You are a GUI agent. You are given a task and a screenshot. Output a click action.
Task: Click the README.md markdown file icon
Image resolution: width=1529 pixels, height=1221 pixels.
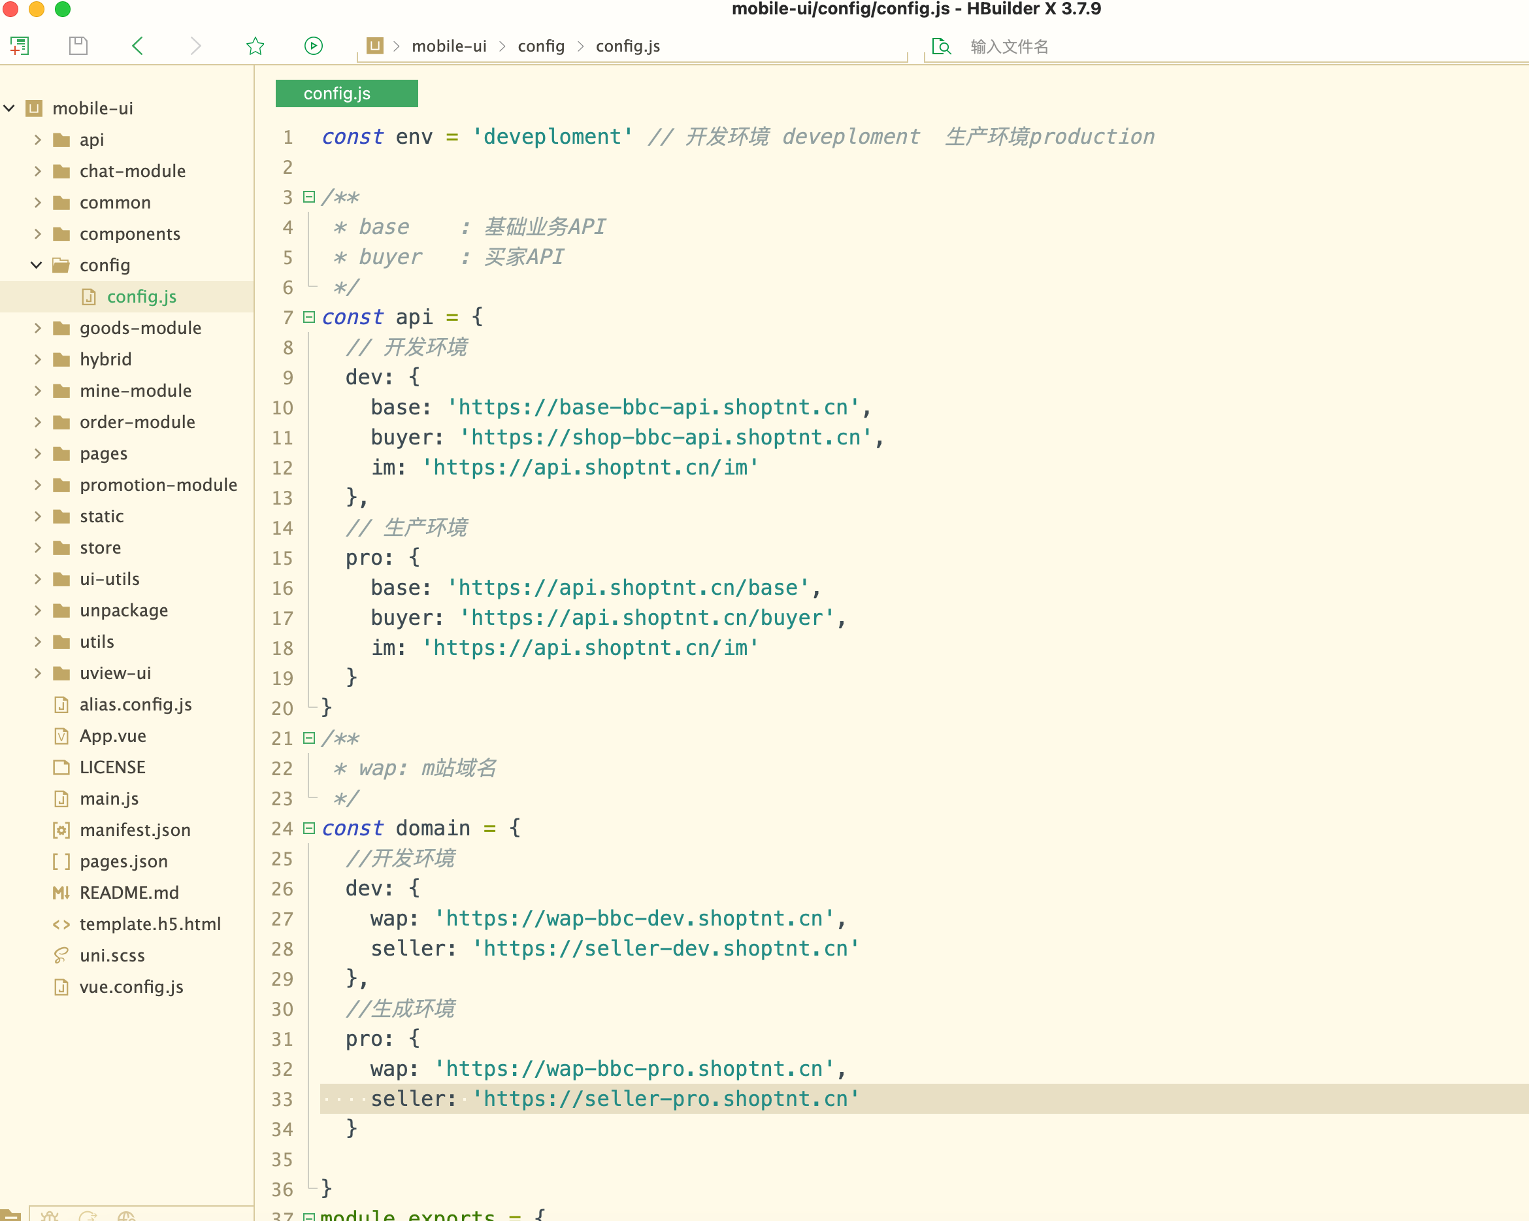pyautogui.click(x=61, y=892)
